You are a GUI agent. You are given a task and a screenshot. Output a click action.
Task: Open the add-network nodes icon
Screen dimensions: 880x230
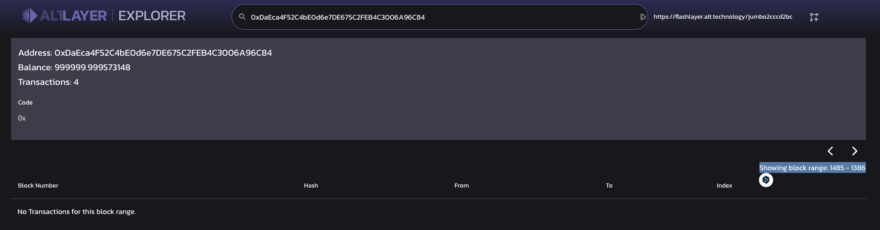click(814, 17)
